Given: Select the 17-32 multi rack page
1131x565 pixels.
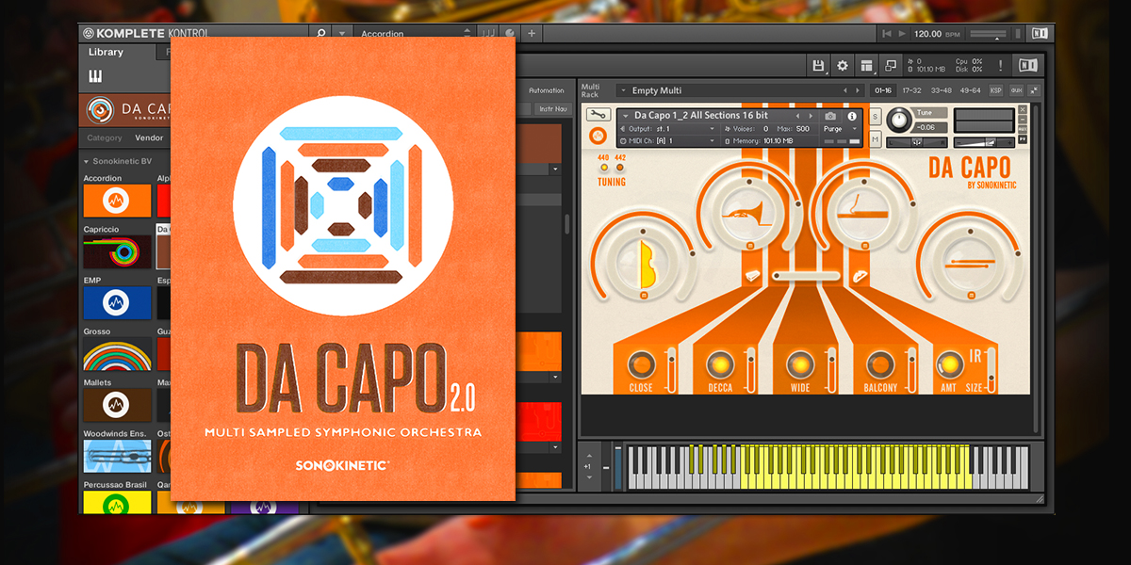Looking at the screenshot, I should [x=911, y=90].
